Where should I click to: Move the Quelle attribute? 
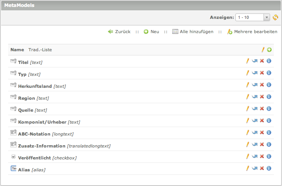point(255,109)
